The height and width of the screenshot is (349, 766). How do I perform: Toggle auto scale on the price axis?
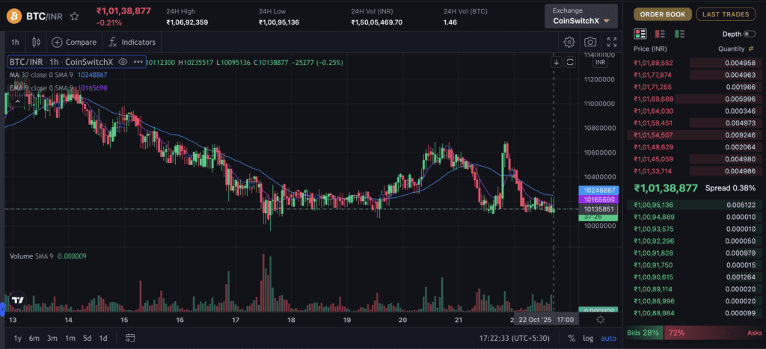click(x=608, y=339)
